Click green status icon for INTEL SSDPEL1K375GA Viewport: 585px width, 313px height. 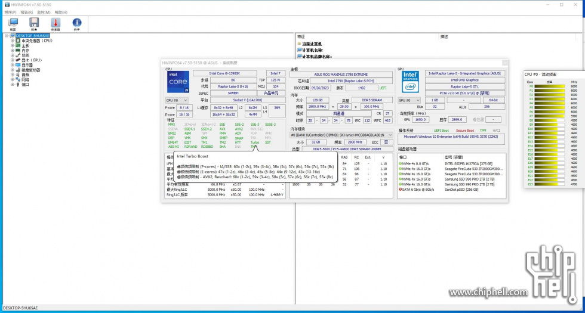pos(401,163)
